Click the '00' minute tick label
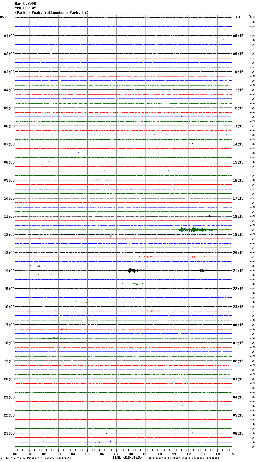This screenshot has height=462, width=256. tap(15, 454)
